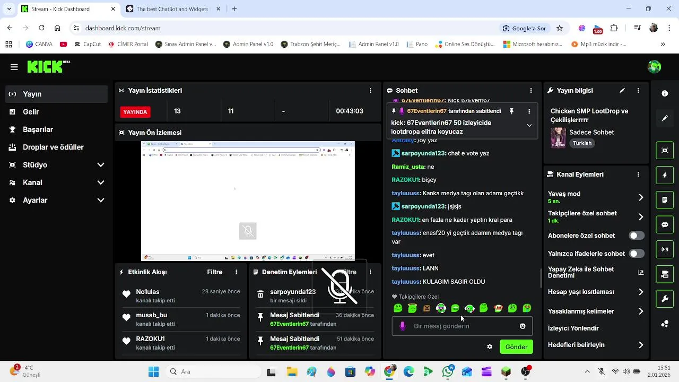Viewport: 679px width, 382px height.
Task: Click the Bir mesaj gönderin input field
Action: pos(462,326)
